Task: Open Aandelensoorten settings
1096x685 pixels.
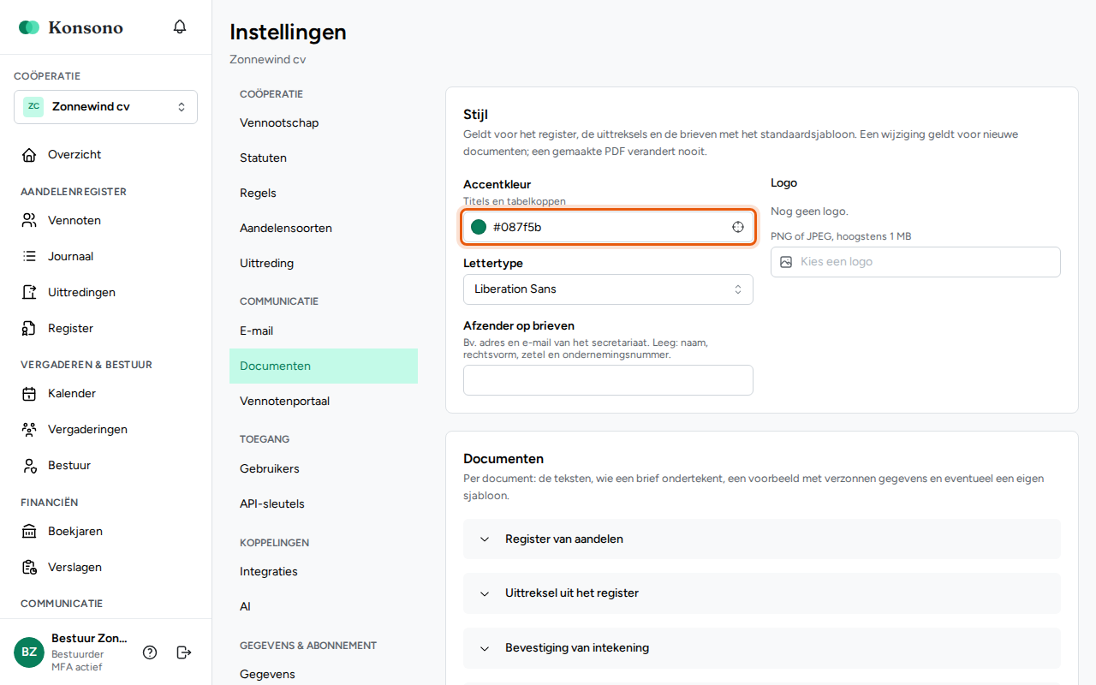Action: 324,229
